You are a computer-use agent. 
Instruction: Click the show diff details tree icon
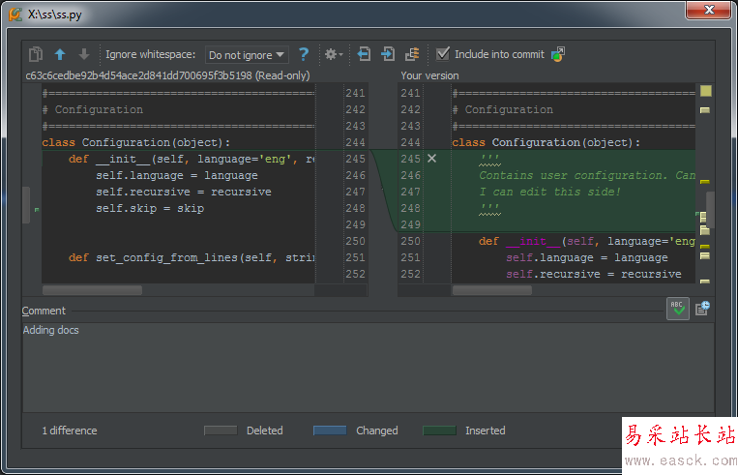pos(412,54)
